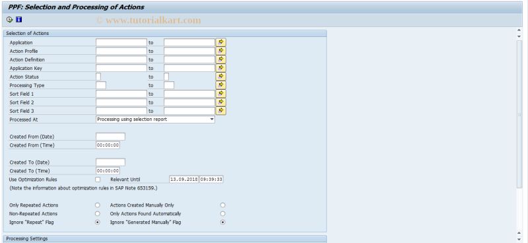Click the Sort Field 3 to-value field
The width and height of the screenshot is (528, 243).
[x=189, y=110]
